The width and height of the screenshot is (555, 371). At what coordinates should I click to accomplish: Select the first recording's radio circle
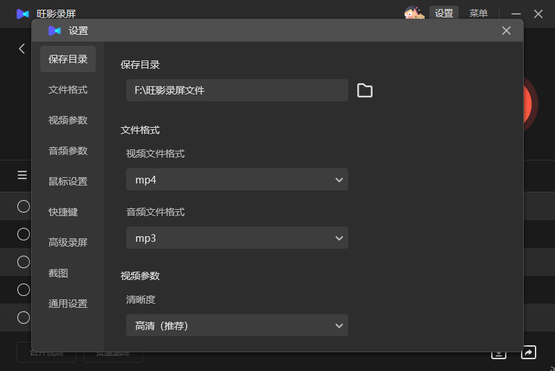24,206
